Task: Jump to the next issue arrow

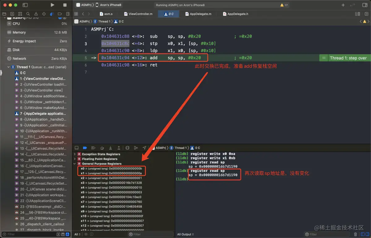Action: [369, 22]
